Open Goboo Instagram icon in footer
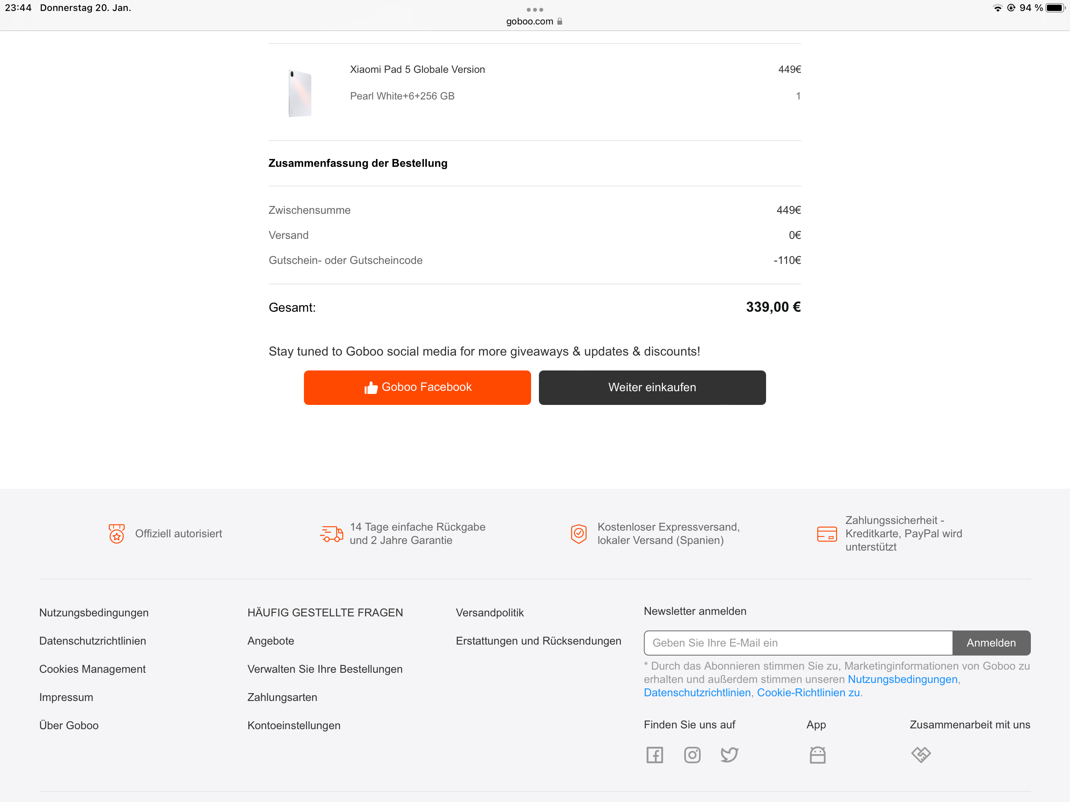Viewport: 1070px width, 802px height. tap(692, 755)
